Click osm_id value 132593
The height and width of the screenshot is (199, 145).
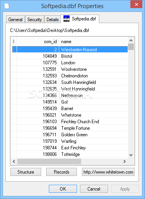[50, 76]
